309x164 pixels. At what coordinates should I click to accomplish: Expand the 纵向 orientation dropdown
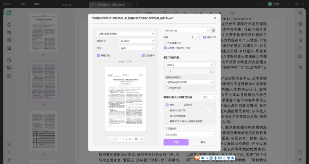(136, 47)
